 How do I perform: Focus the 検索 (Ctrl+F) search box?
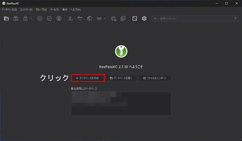click(x=195, y=19)
